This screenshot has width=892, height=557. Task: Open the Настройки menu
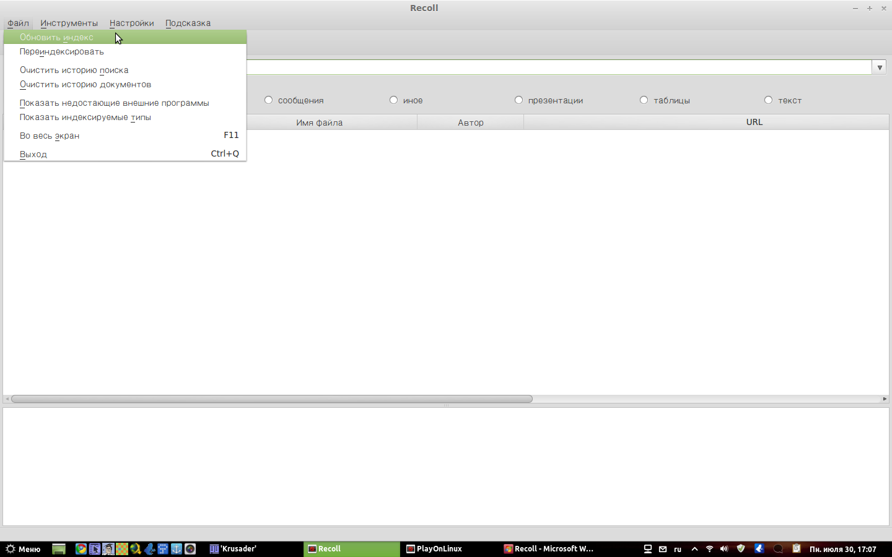(132, 24)
